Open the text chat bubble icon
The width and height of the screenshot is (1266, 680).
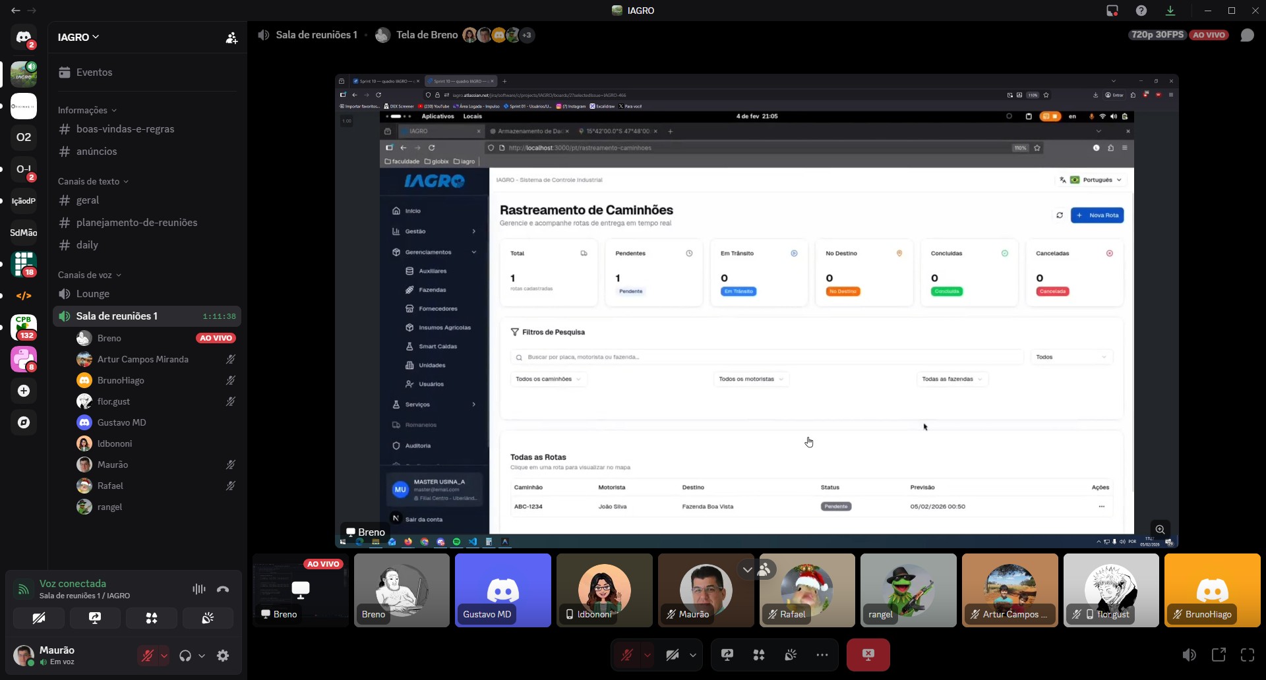(1247, 35)
